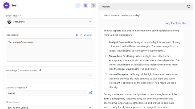Screen dimensions: 195x109
Task: Save the agent with the save icon
Action: 86,5
